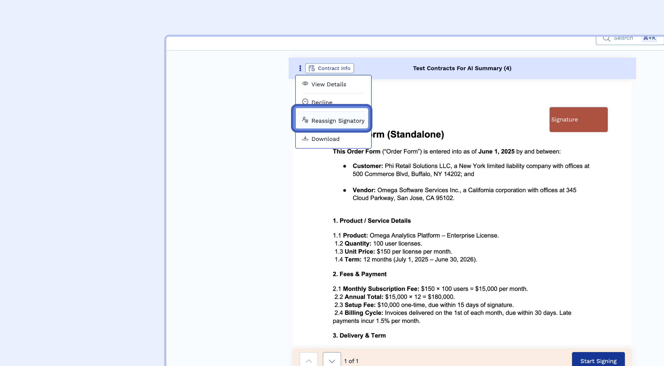Screen dimensions: 664x366
Task: Click the up chevron page arrow
Action: click(308, 361)
